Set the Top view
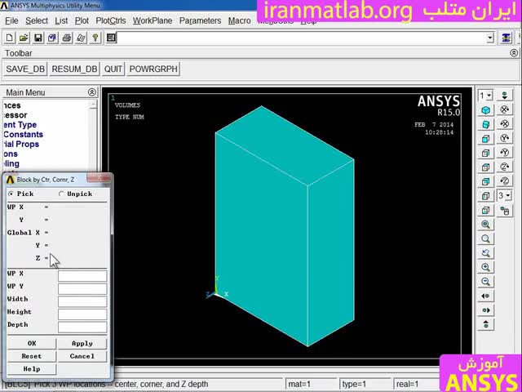 click(486, 167)
